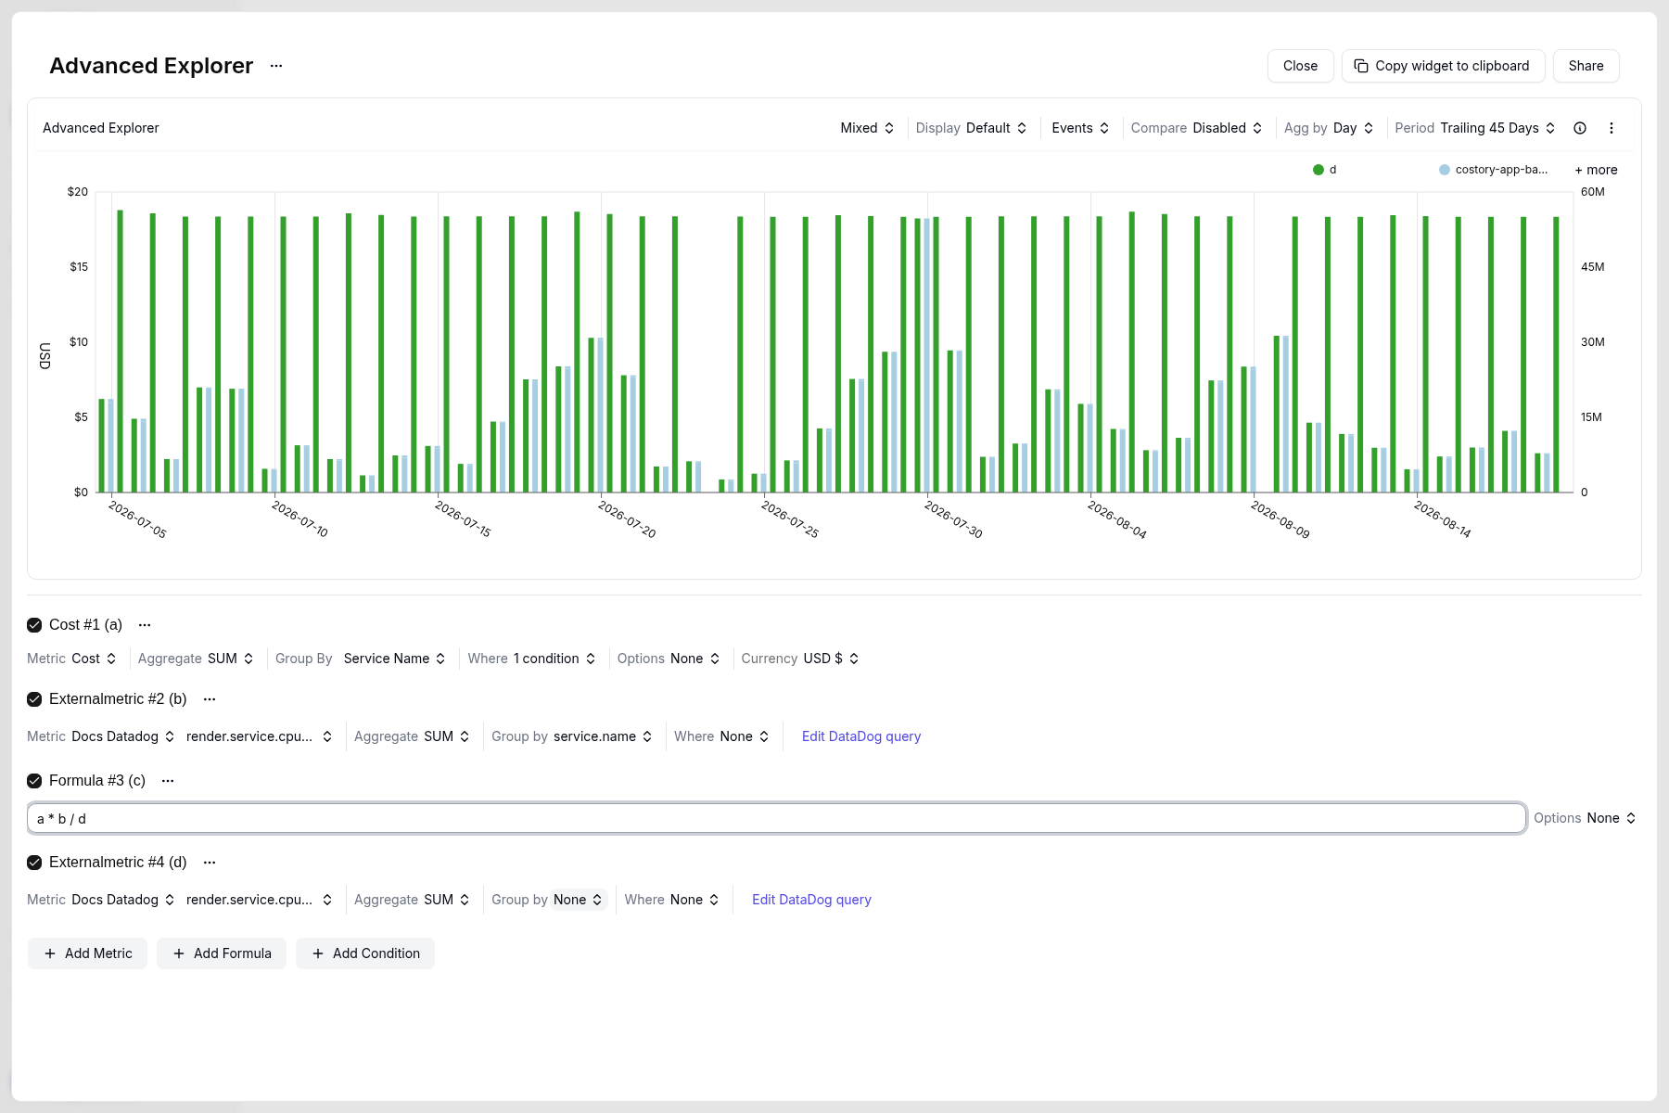This screenshot has width=1669, height=1113.
Task: Open the ellipsis menu for Externalmetric #4 (d)
Action: pyautogui.click(x=210, y=863)
